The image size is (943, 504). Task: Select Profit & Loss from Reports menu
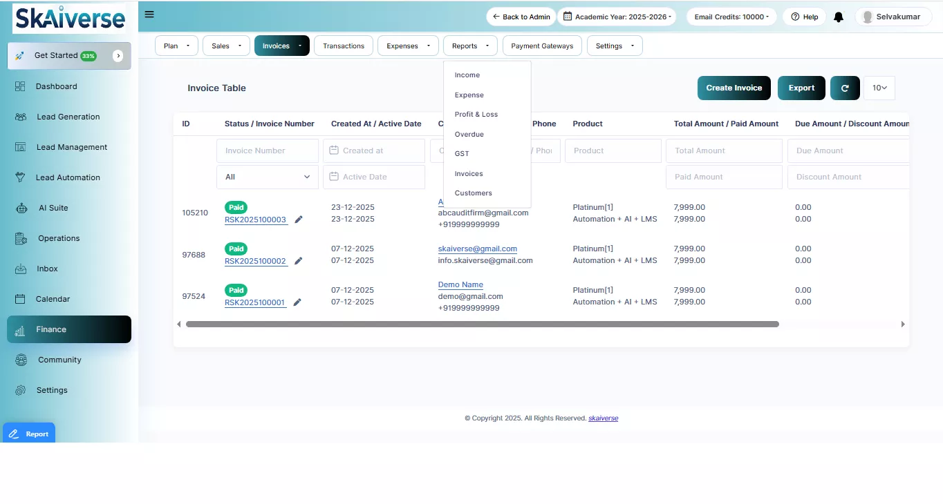click(476, 115)
